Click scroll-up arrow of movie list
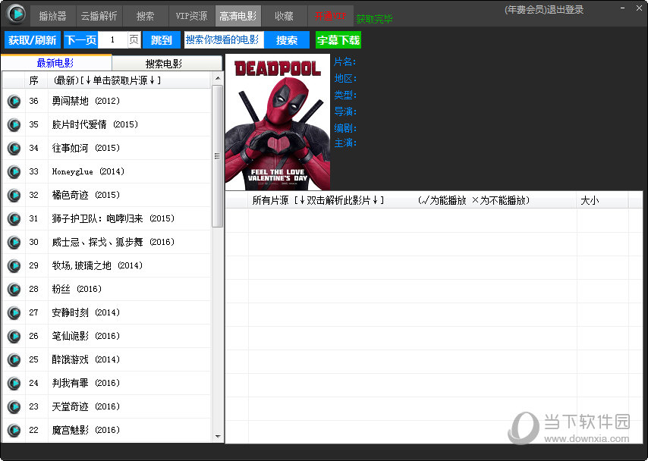Image resolution: width=648 pixels, height=461 pixels. (218, 77)
